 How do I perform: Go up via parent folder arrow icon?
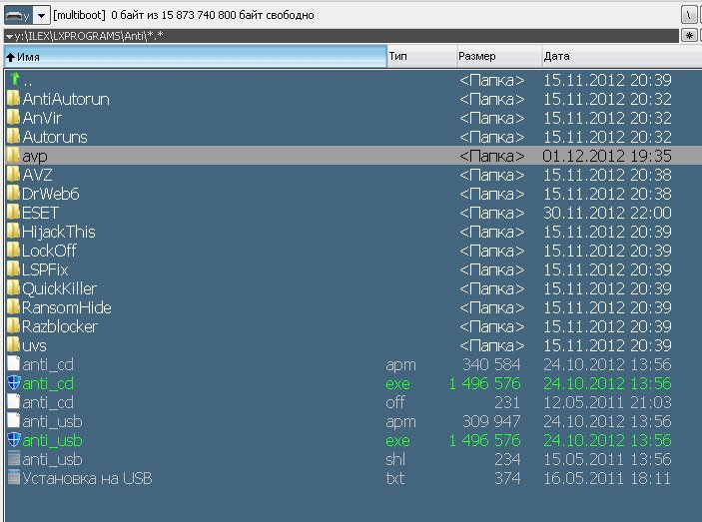point(13,80)
